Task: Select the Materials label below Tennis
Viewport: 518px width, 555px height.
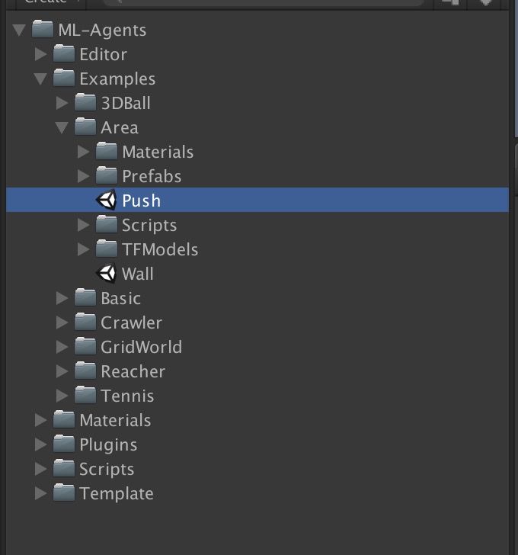Action: (x=115, y=421)
